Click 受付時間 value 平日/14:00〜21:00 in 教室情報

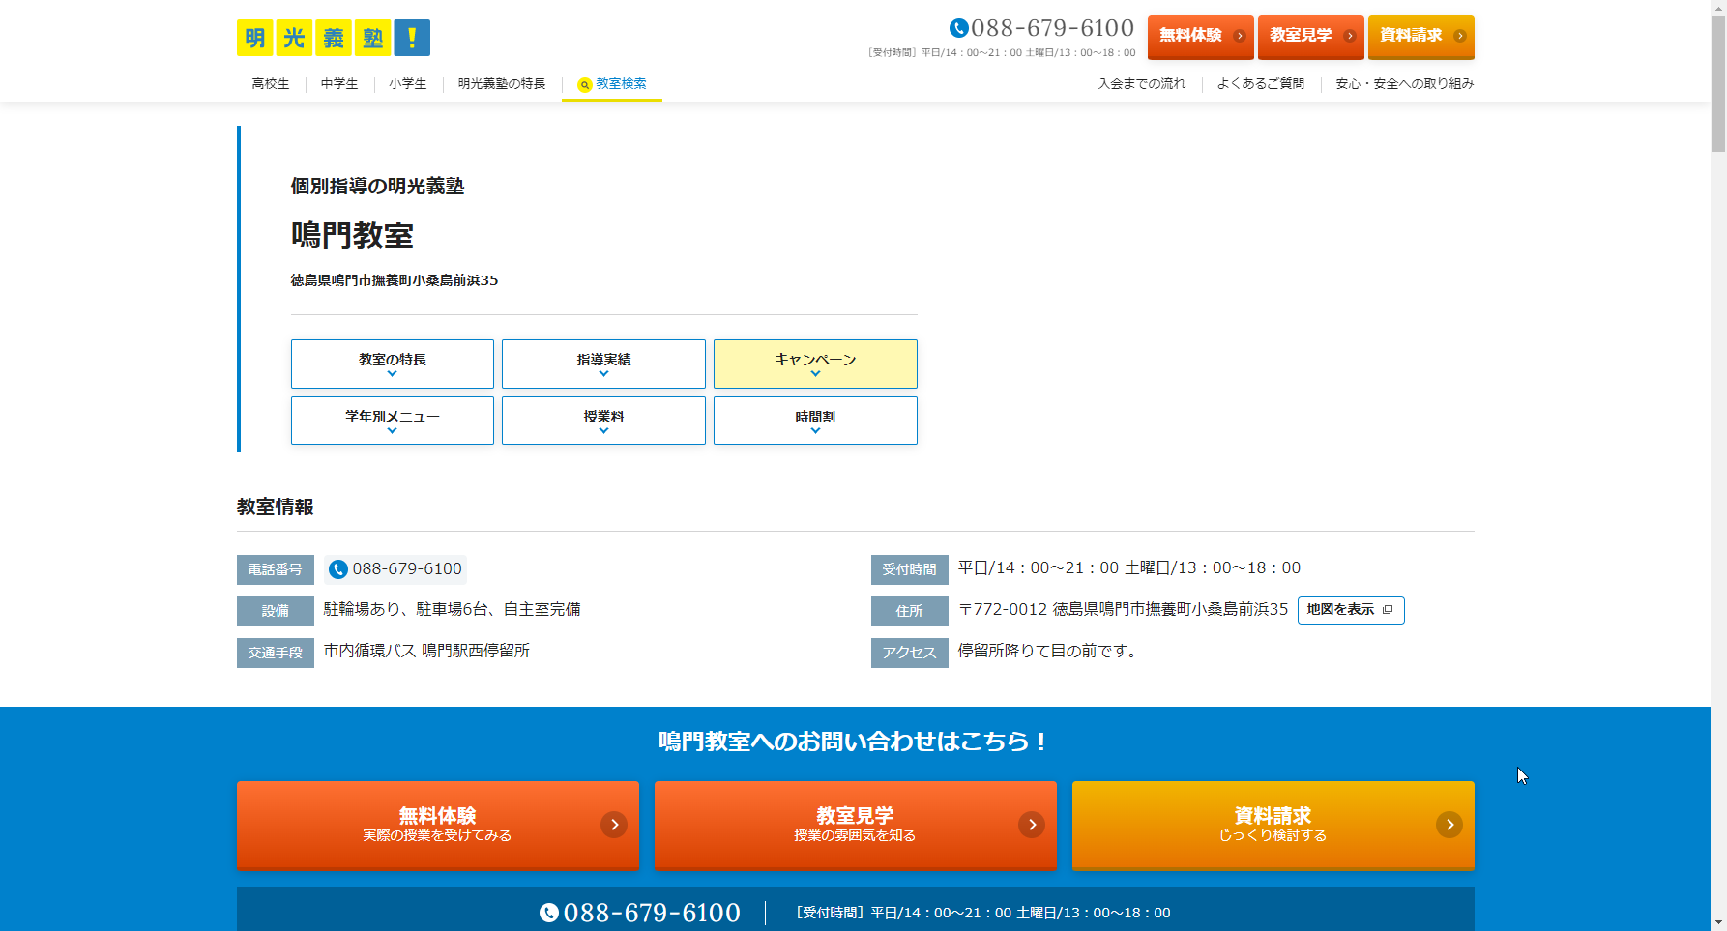[x=1129, y=567]
